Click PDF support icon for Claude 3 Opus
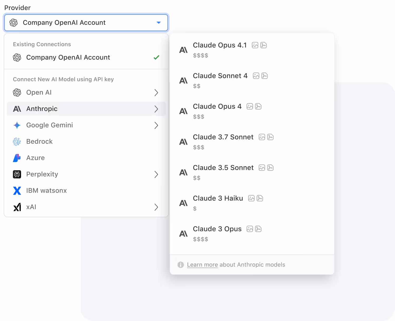The width and height of the screenshot is (395, 321). point(258,229)
